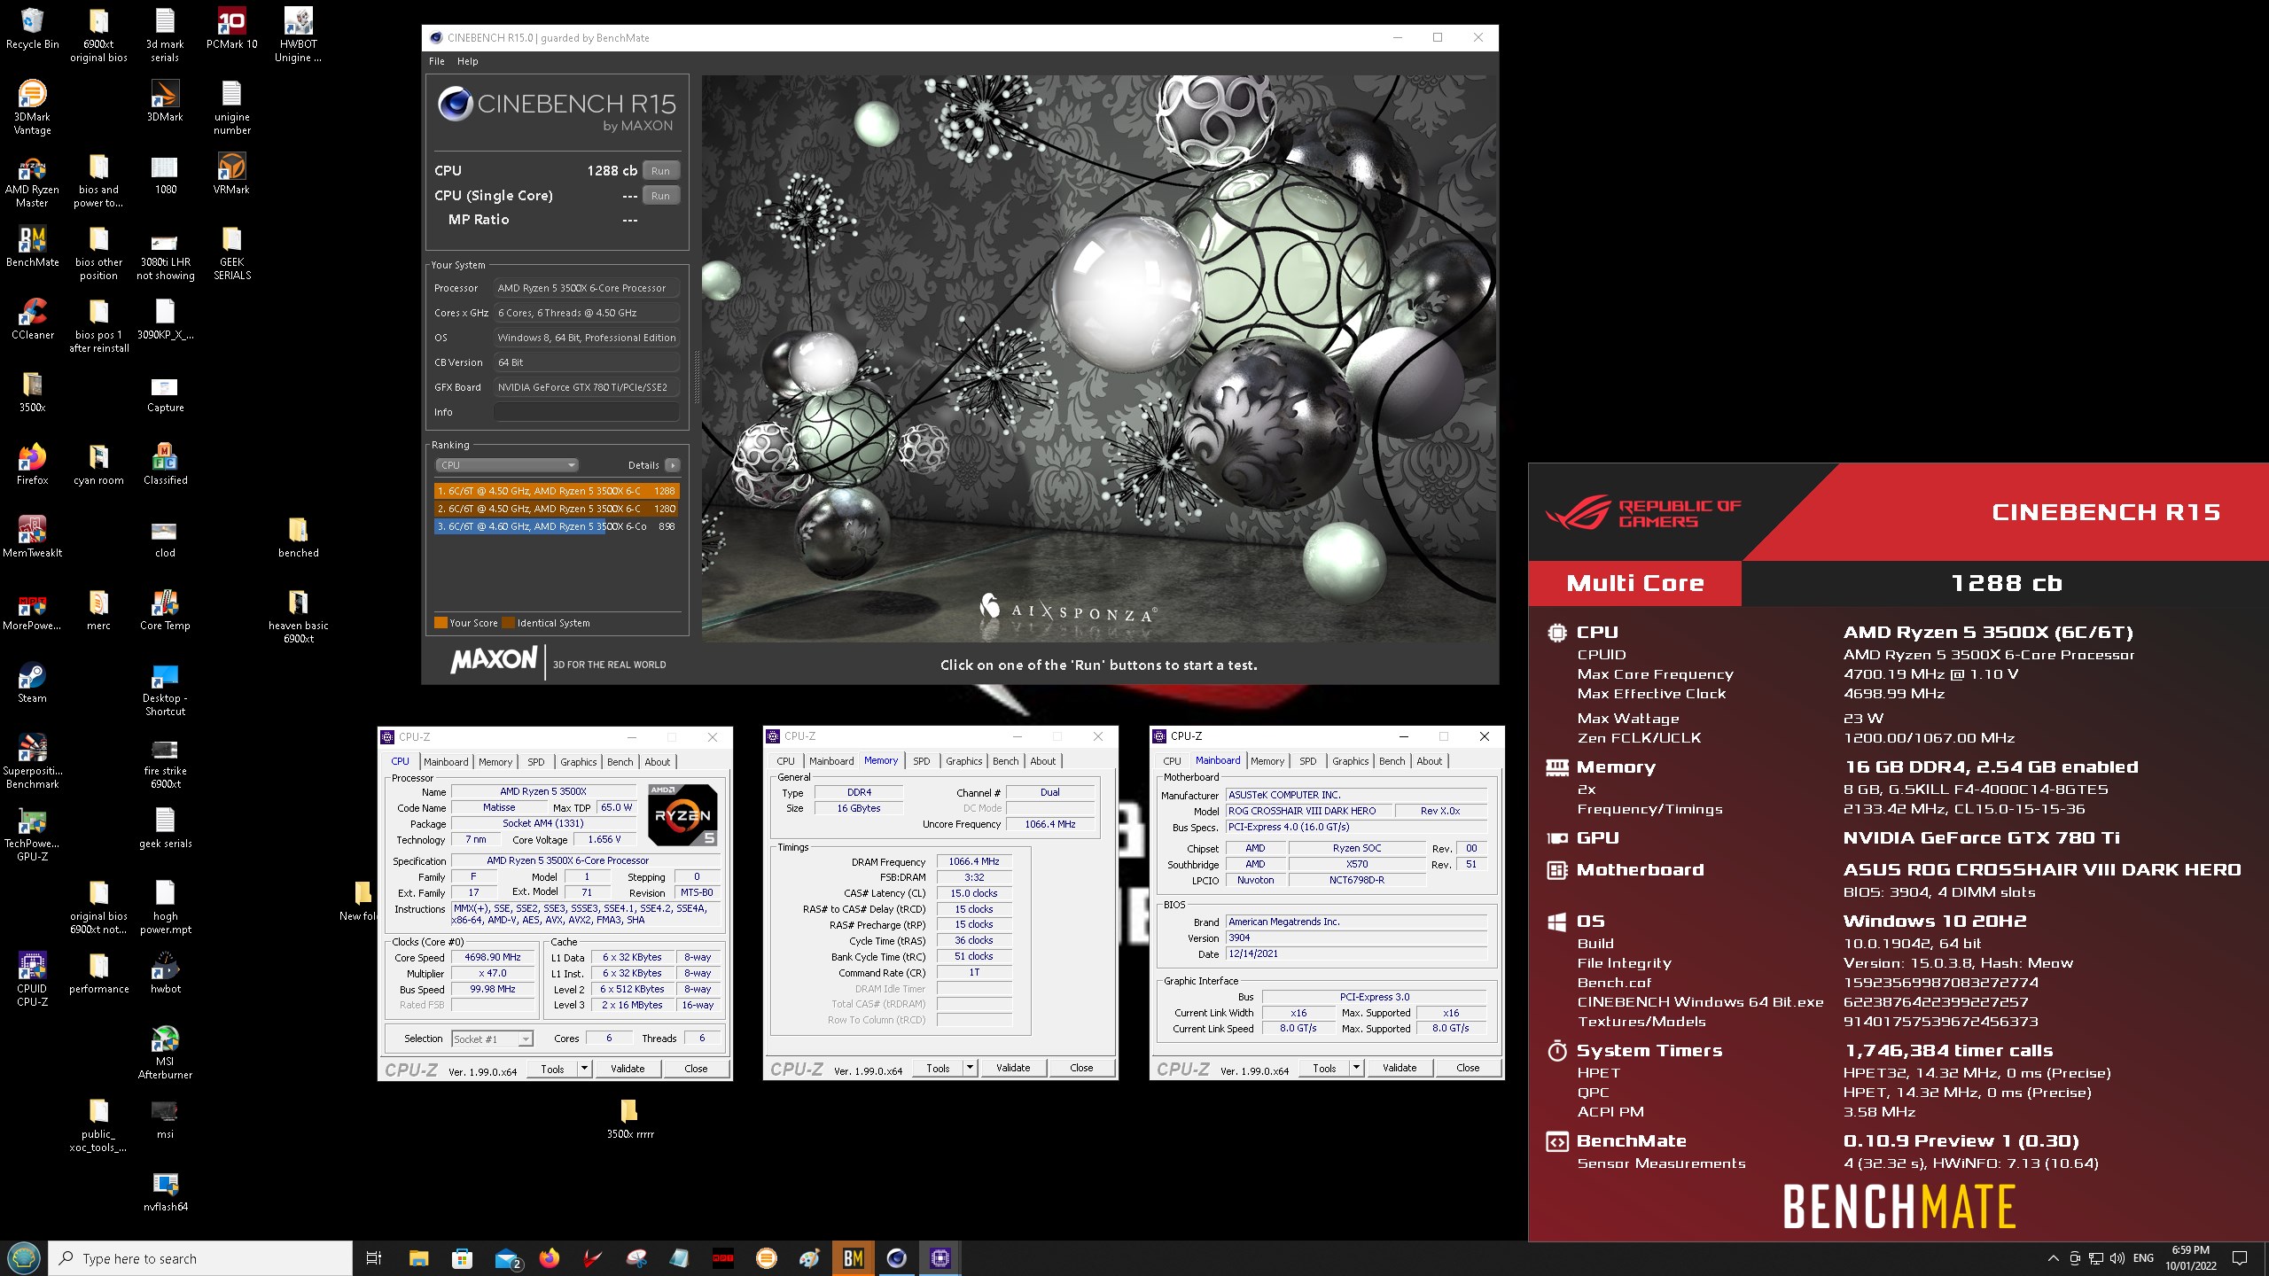This screenshot has height=1276, width=2269.
Task: Open AMD Ryzen Master desktop icon
Action: (x=32, y=180)
